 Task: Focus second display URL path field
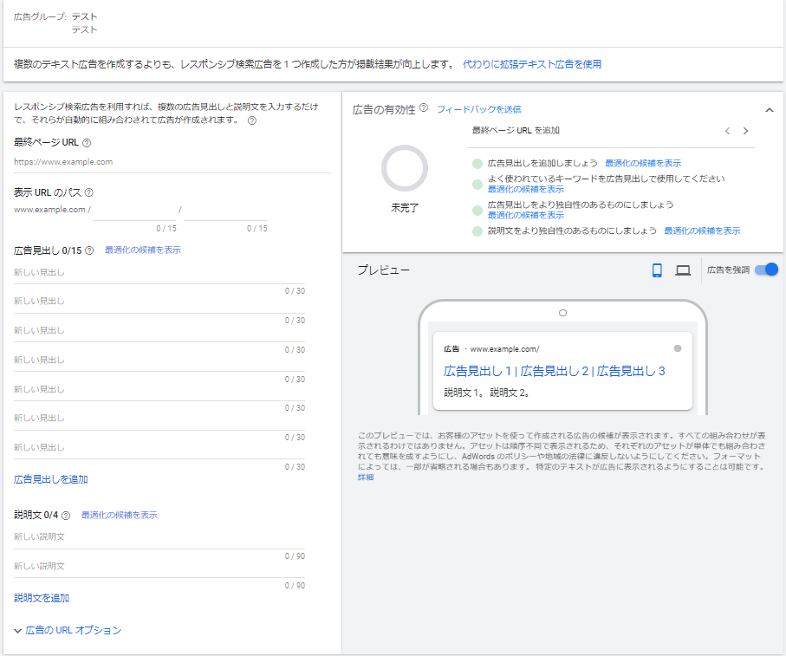[x=225, y=211]
